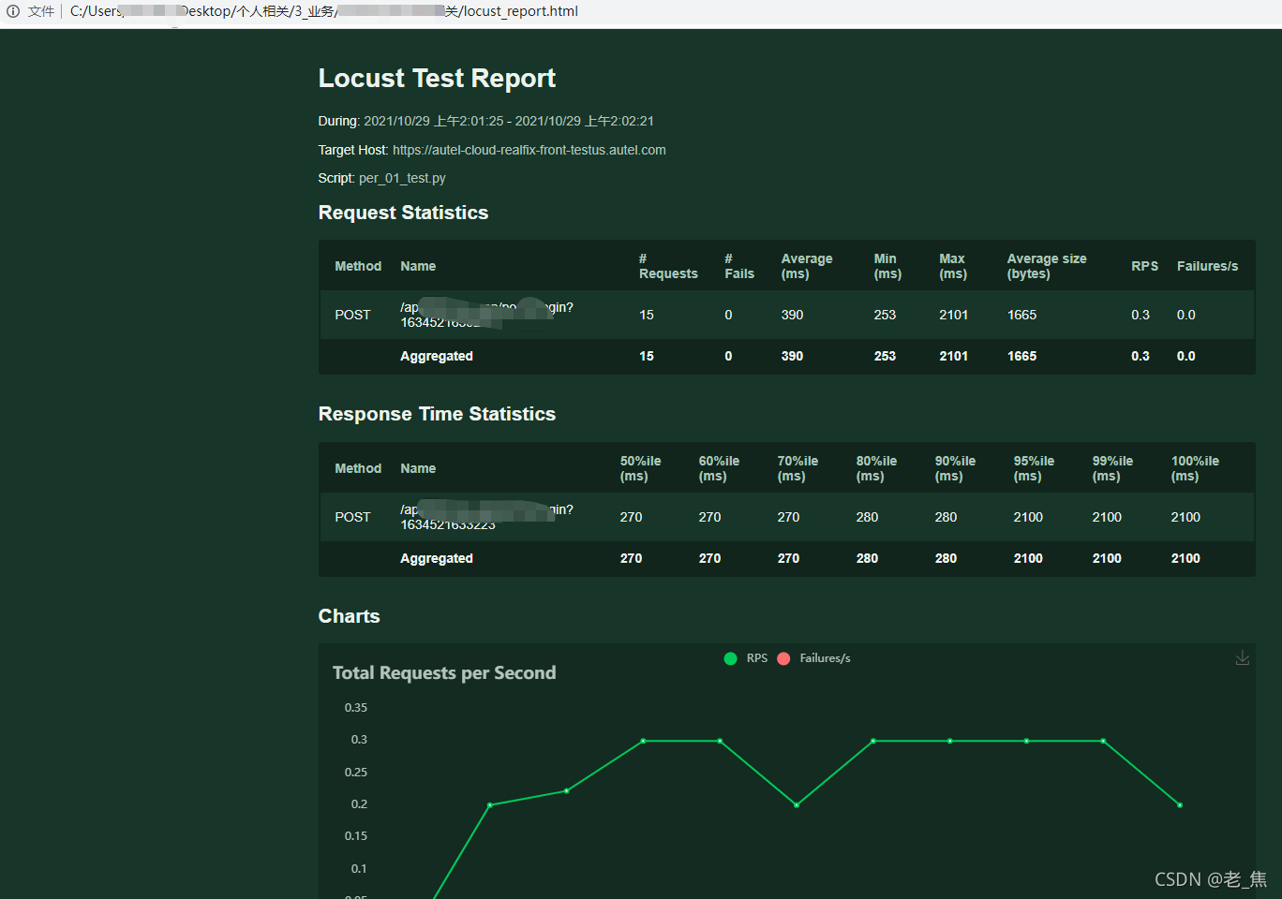Click the chart download icon
Image resolution: width=1282 pixels, height=899 pixels.
pos(1242,658)
